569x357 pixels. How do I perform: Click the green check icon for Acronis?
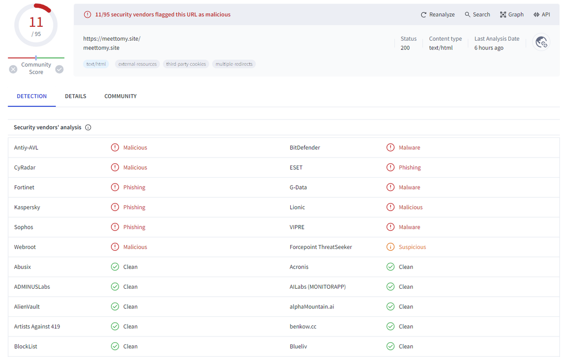tap(391, 267)
